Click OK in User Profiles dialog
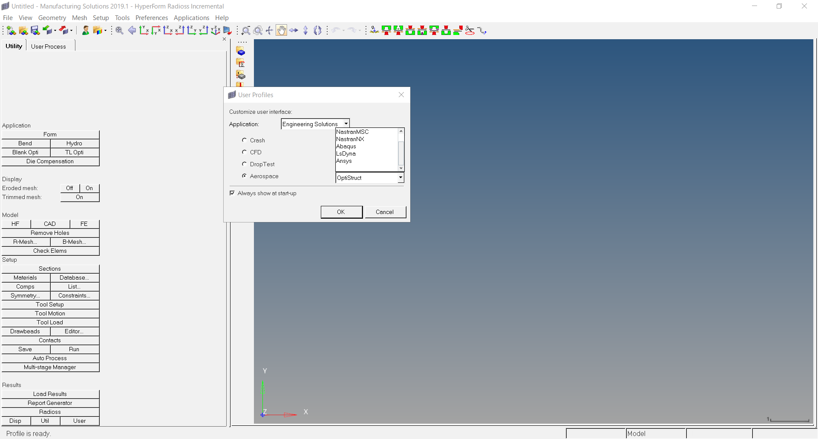The image size is (818, 439). coord(341,212)
